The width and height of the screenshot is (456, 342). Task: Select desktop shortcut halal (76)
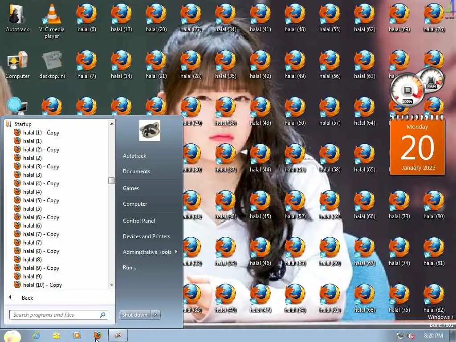coord(434,17)
